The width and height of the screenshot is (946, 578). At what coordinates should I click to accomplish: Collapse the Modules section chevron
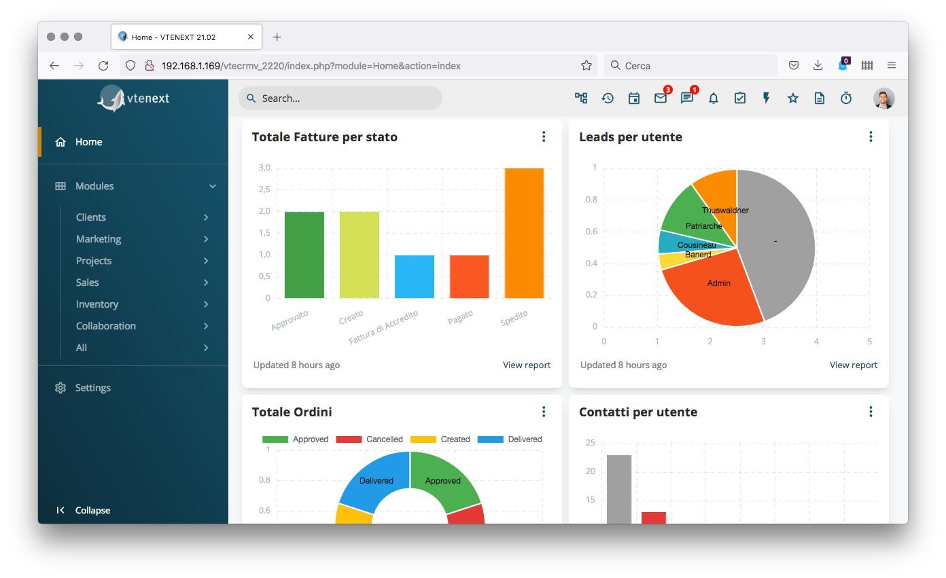tap(213, 186)
